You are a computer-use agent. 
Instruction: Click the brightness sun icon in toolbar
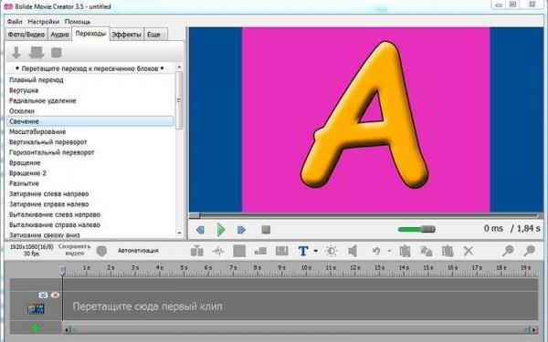coord(331,251)
